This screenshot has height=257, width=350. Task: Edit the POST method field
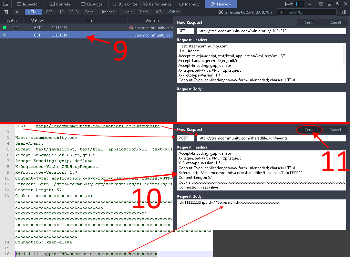[185, 138]
